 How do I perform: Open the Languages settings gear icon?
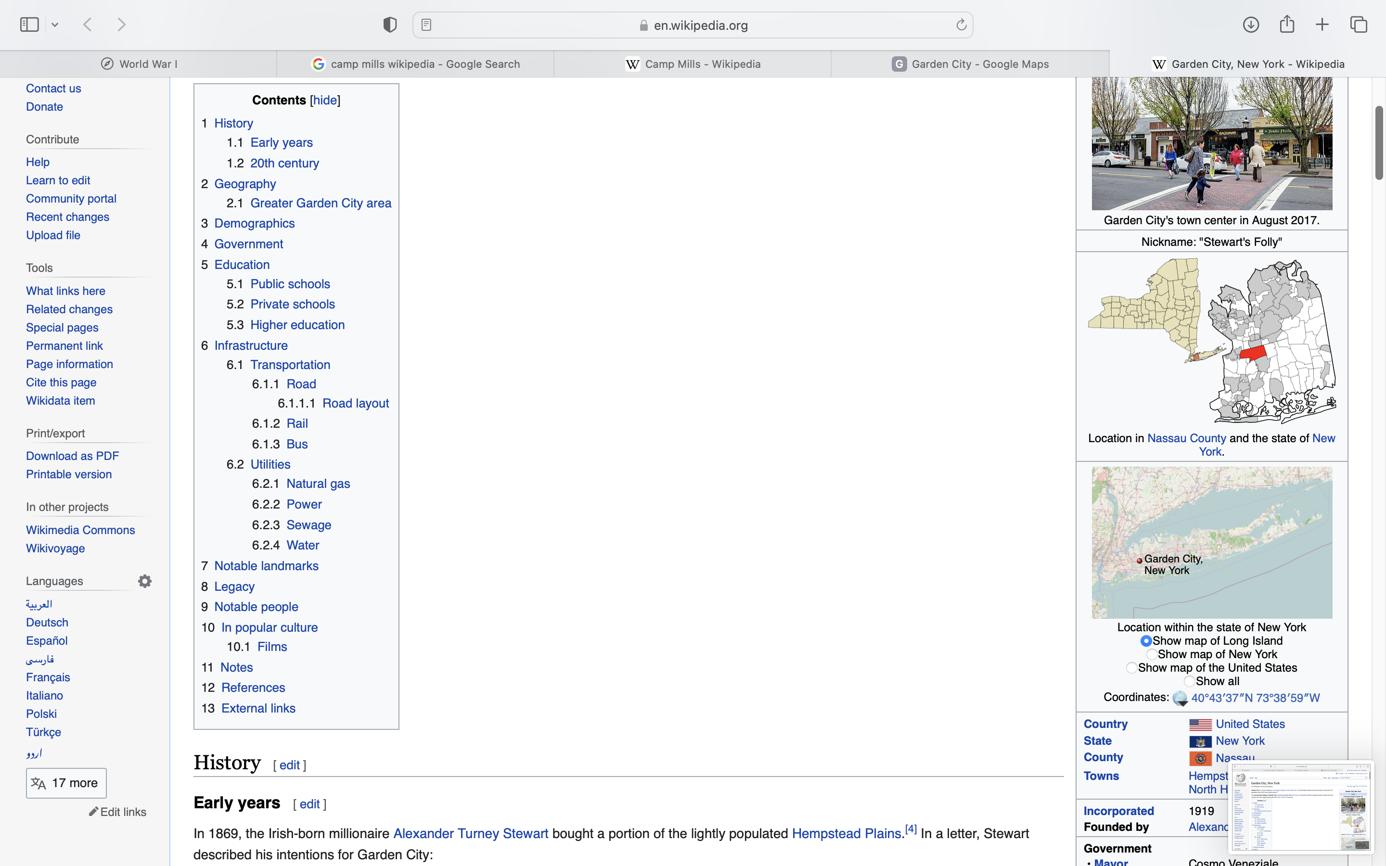[145, 581]
